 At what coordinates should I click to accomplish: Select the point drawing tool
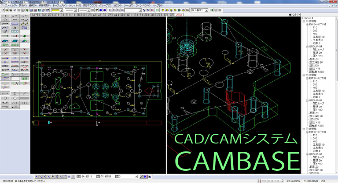click(5, 16)
